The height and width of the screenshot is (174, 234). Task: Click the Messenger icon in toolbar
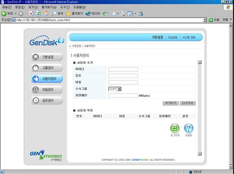(x=140, y=13)
